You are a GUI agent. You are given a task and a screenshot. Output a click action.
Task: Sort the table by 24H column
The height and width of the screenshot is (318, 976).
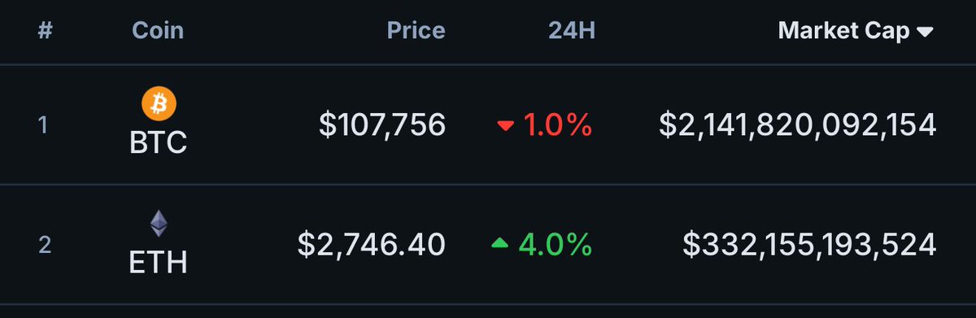[x=571, y=31]
